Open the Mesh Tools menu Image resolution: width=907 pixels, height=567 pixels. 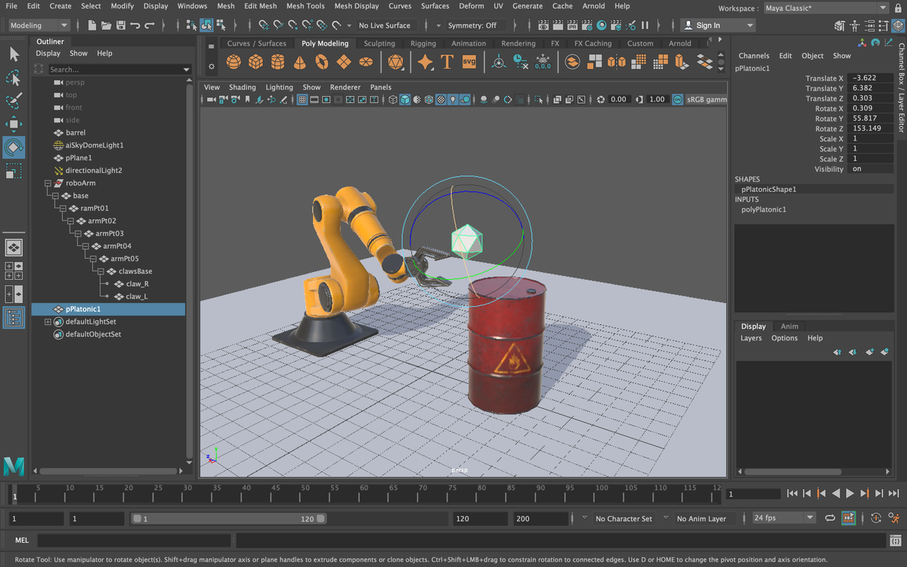click(x=305, y=6)
